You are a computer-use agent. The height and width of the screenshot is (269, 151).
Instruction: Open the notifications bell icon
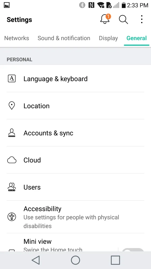pyautogui.click(x=105, y=19)
